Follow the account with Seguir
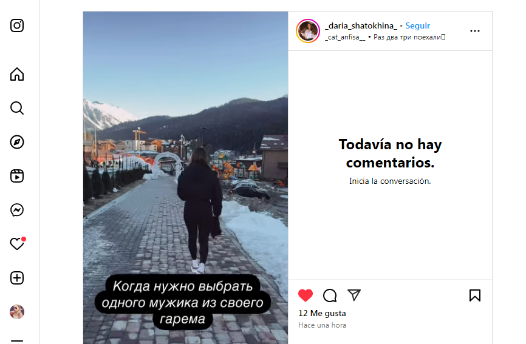Viewport: 526px width, 344px height. 418,25
